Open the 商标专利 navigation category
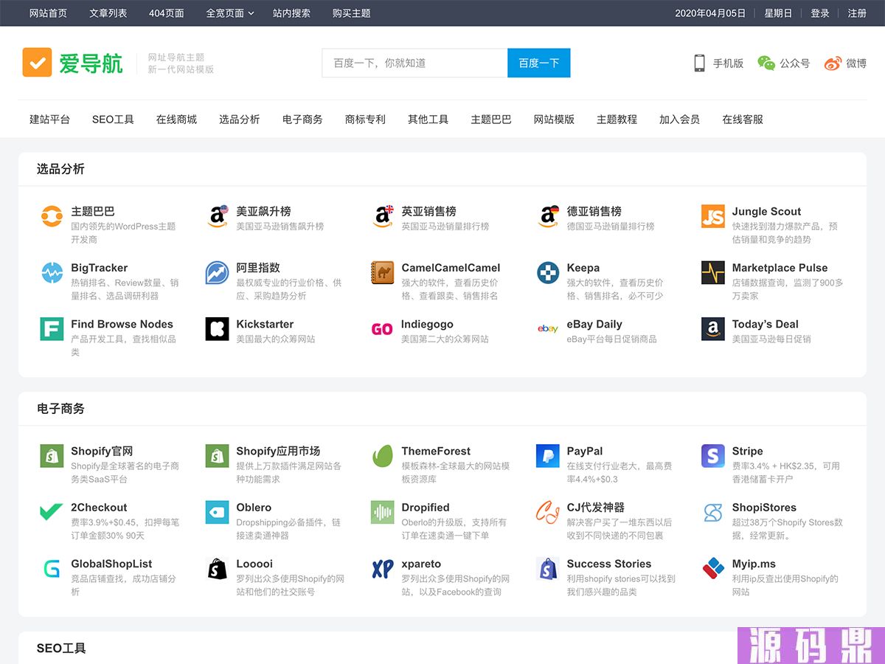 pos(365,120)
